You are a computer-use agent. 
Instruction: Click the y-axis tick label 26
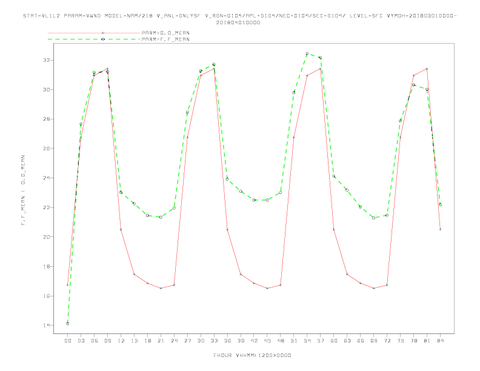pyautogui.click(x=47, y=148)
